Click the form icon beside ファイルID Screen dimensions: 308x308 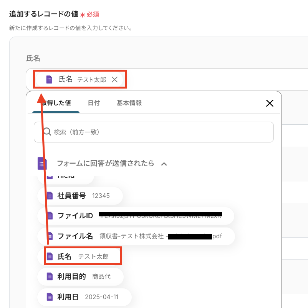coord(50,216)
